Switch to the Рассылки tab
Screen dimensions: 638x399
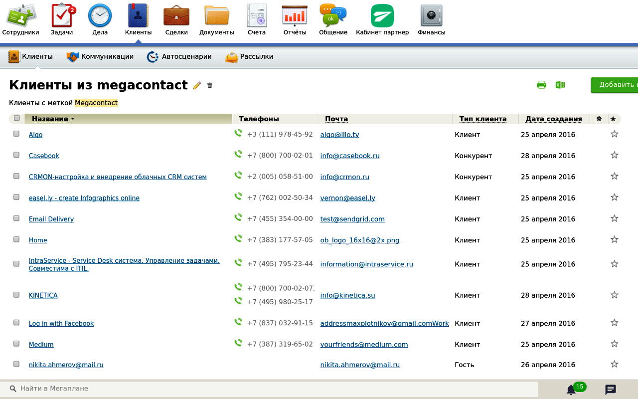[249, 57]
